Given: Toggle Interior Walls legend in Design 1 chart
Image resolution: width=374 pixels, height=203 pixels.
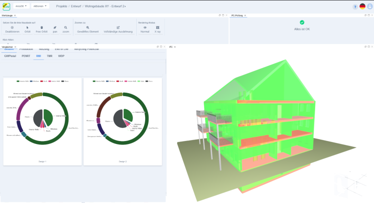Looking at the screenshot, I should (55, 81).
